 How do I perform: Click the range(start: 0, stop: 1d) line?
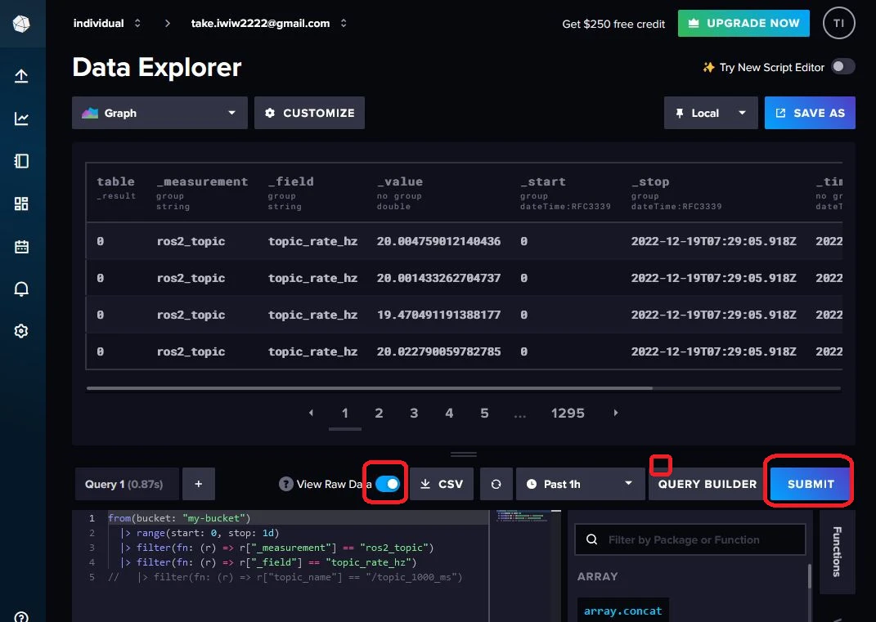coord(200,533)
